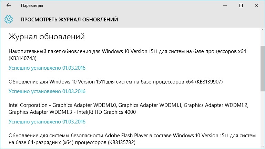Go back using the arrow in title bar
The image size is (265, 149).
point(9,6)
